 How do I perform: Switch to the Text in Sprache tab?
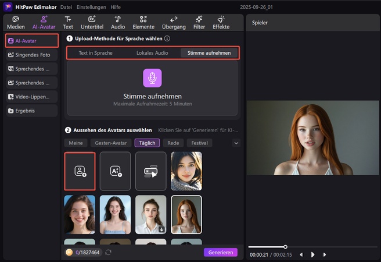(x=95, y=53)
